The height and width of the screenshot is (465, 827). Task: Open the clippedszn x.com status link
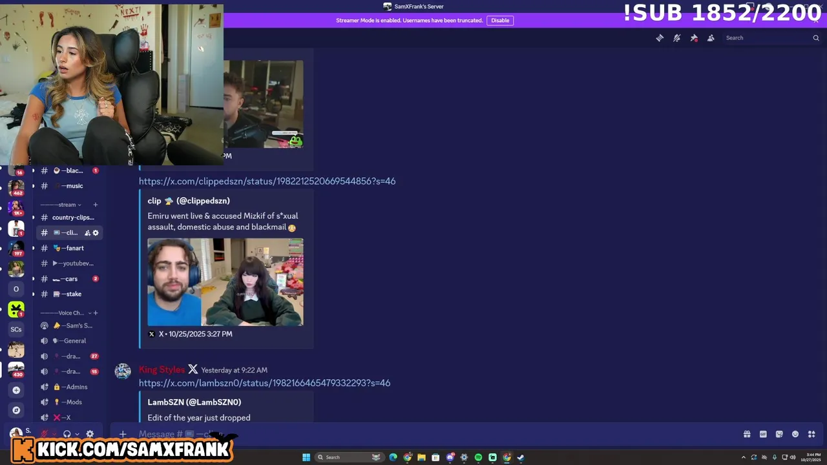click(x=267, y=181)
